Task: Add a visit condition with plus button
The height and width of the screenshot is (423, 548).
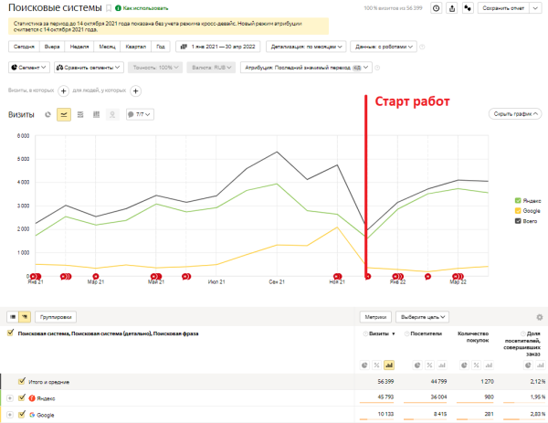Action: pos(63,90)
